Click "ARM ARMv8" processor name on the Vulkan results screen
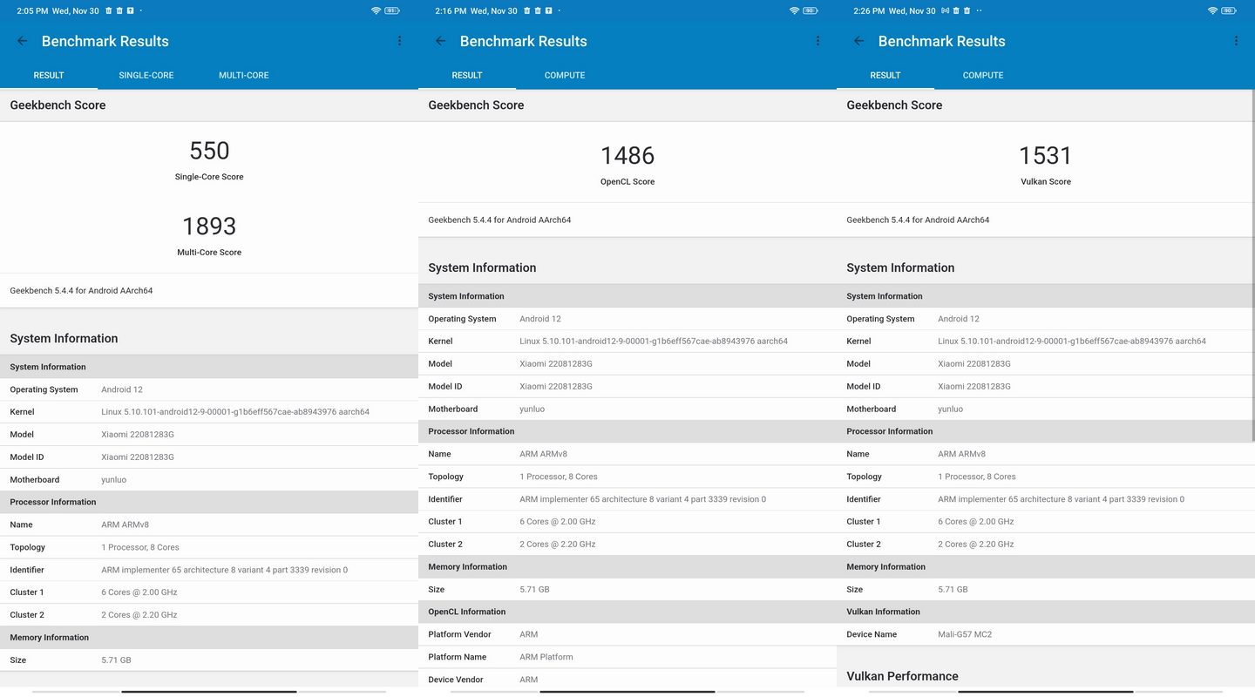The width and height of the screenshot is (1255, 697). tap(961, 454)
